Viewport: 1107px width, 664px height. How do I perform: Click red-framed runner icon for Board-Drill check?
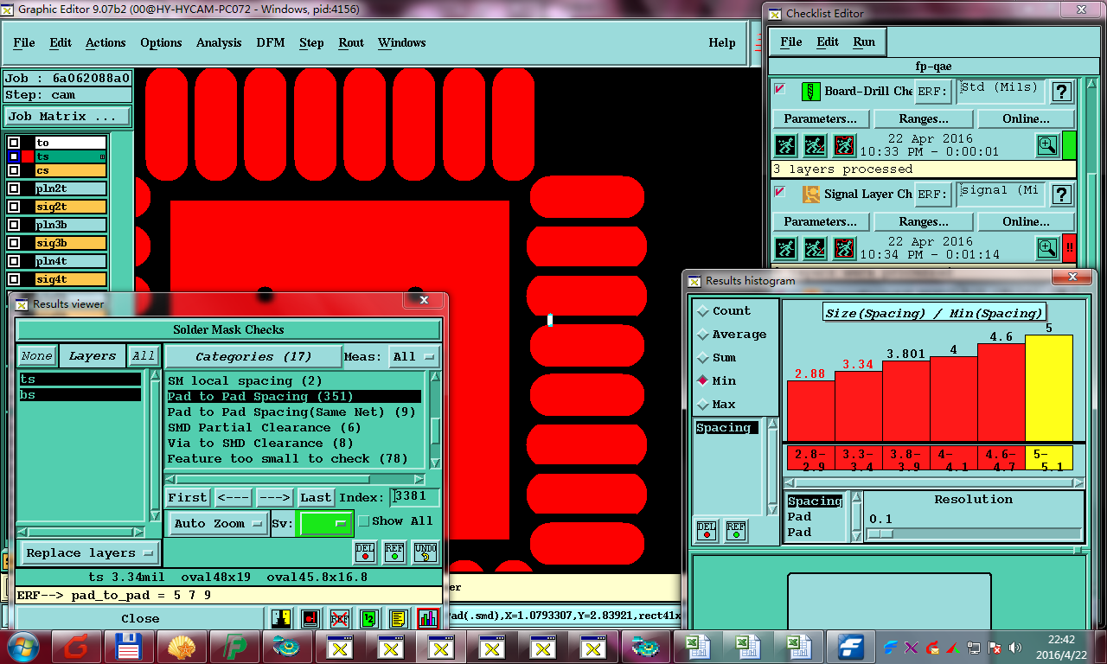(845, 145)
